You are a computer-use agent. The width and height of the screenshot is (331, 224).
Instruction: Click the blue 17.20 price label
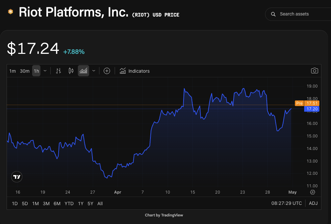311,109
